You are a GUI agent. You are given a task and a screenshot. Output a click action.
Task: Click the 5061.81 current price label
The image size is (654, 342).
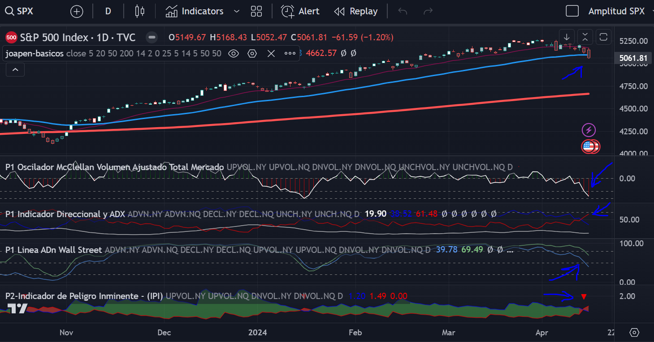pos(633,58)
